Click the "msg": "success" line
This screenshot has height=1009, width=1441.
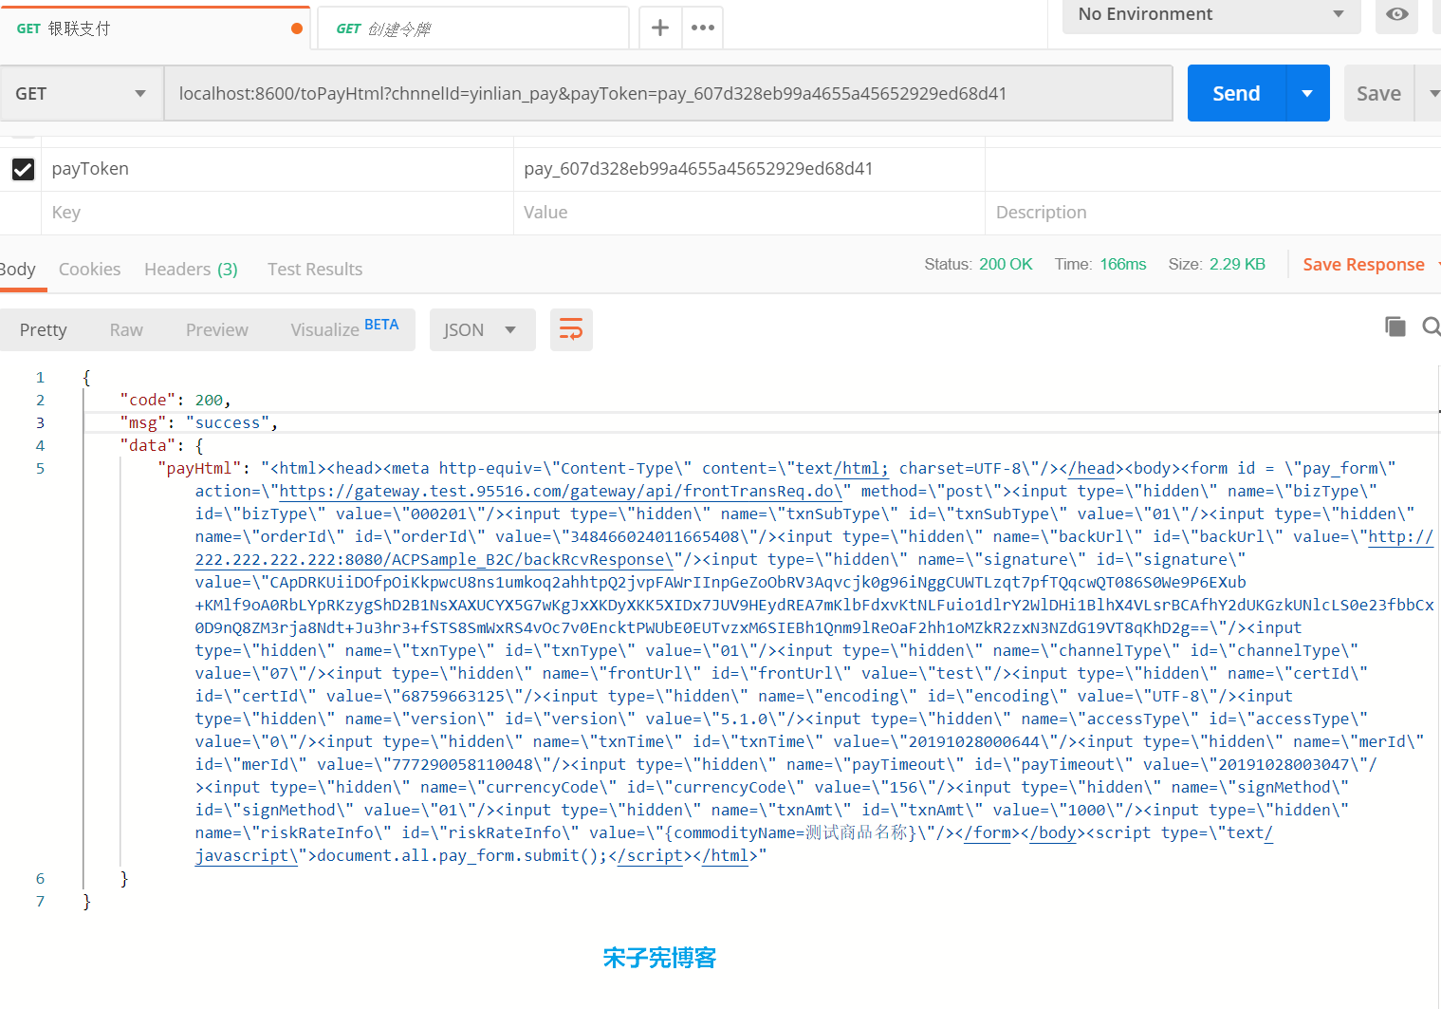click(199, 422)
